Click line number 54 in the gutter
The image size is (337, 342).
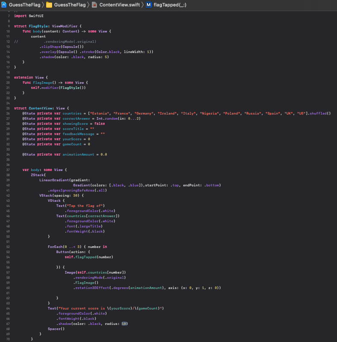[x=8, y=257]
